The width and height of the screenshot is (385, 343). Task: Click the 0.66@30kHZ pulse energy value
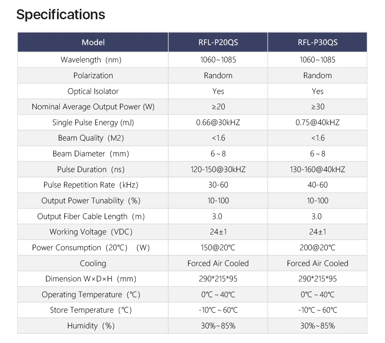218,123
